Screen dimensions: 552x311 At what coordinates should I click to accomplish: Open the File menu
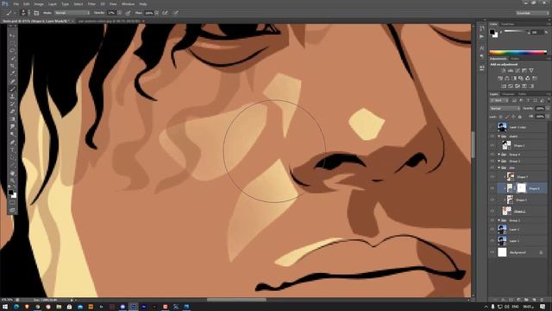tap(16, 3)
